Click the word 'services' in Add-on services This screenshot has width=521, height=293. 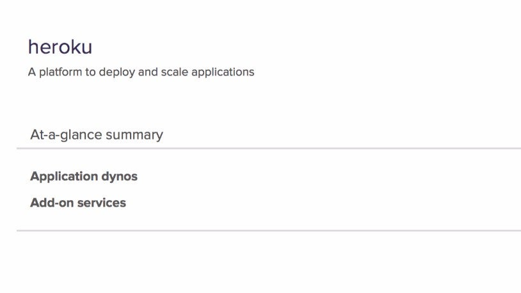(x=102, y=203)
